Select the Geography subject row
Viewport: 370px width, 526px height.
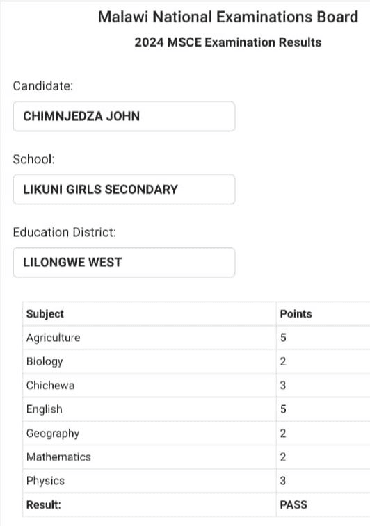coord(196,433)
